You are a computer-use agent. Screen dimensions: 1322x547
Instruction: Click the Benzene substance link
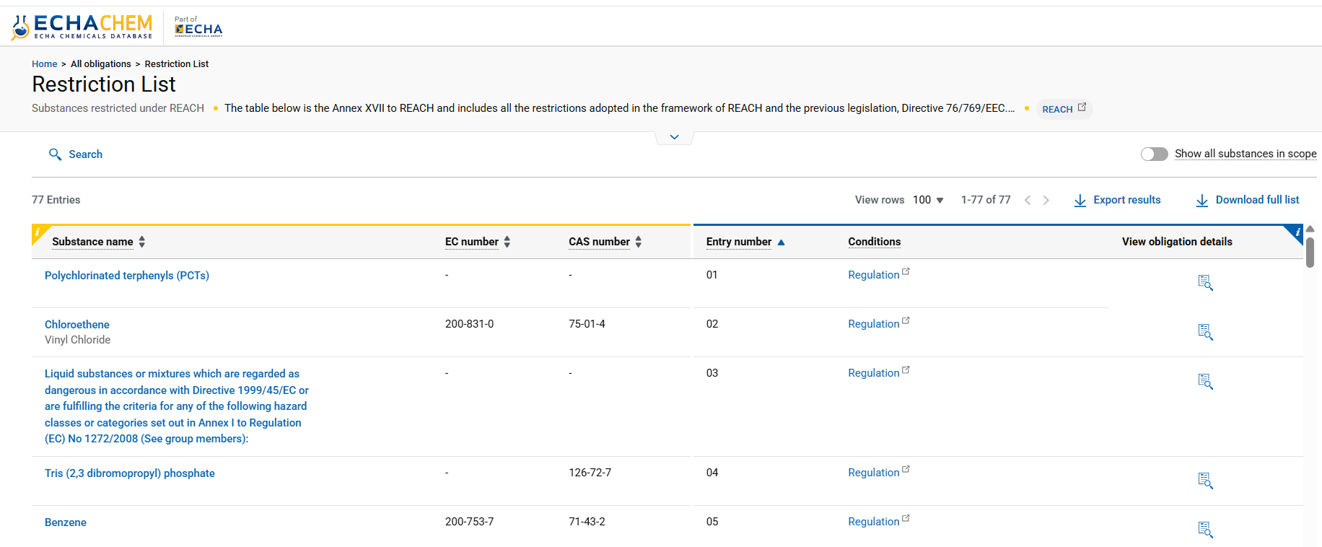point(66,522)
